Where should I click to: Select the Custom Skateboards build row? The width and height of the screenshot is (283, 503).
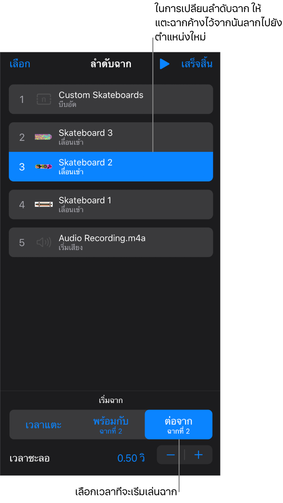click(111, 99)
